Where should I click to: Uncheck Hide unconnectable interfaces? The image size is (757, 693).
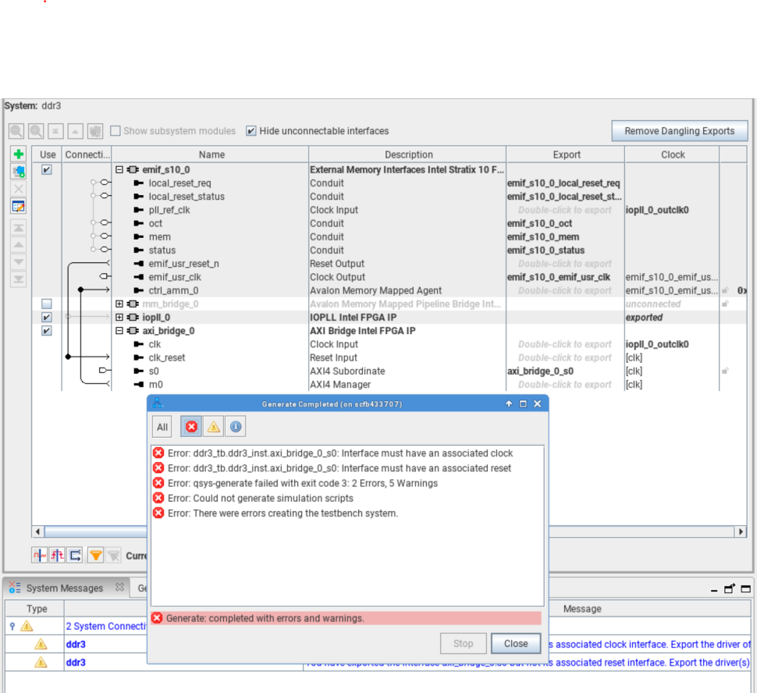tap(251, 131)
